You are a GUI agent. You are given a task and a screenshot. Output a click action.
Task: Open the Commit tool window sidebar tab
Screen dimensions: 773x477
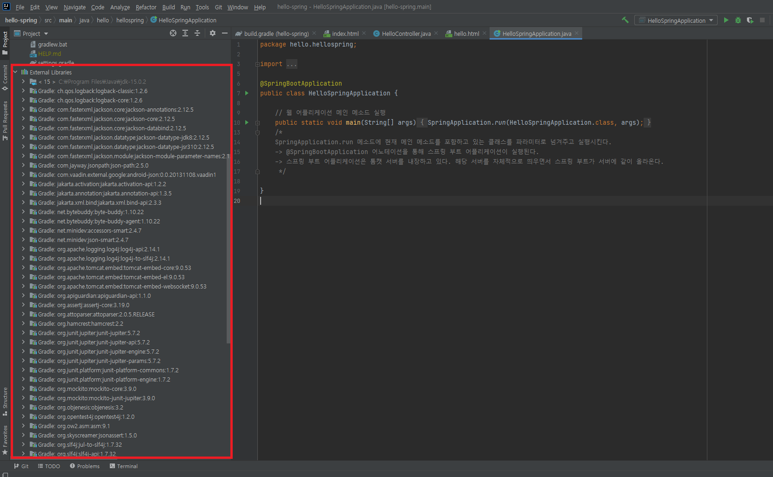[x=5, y=78]
